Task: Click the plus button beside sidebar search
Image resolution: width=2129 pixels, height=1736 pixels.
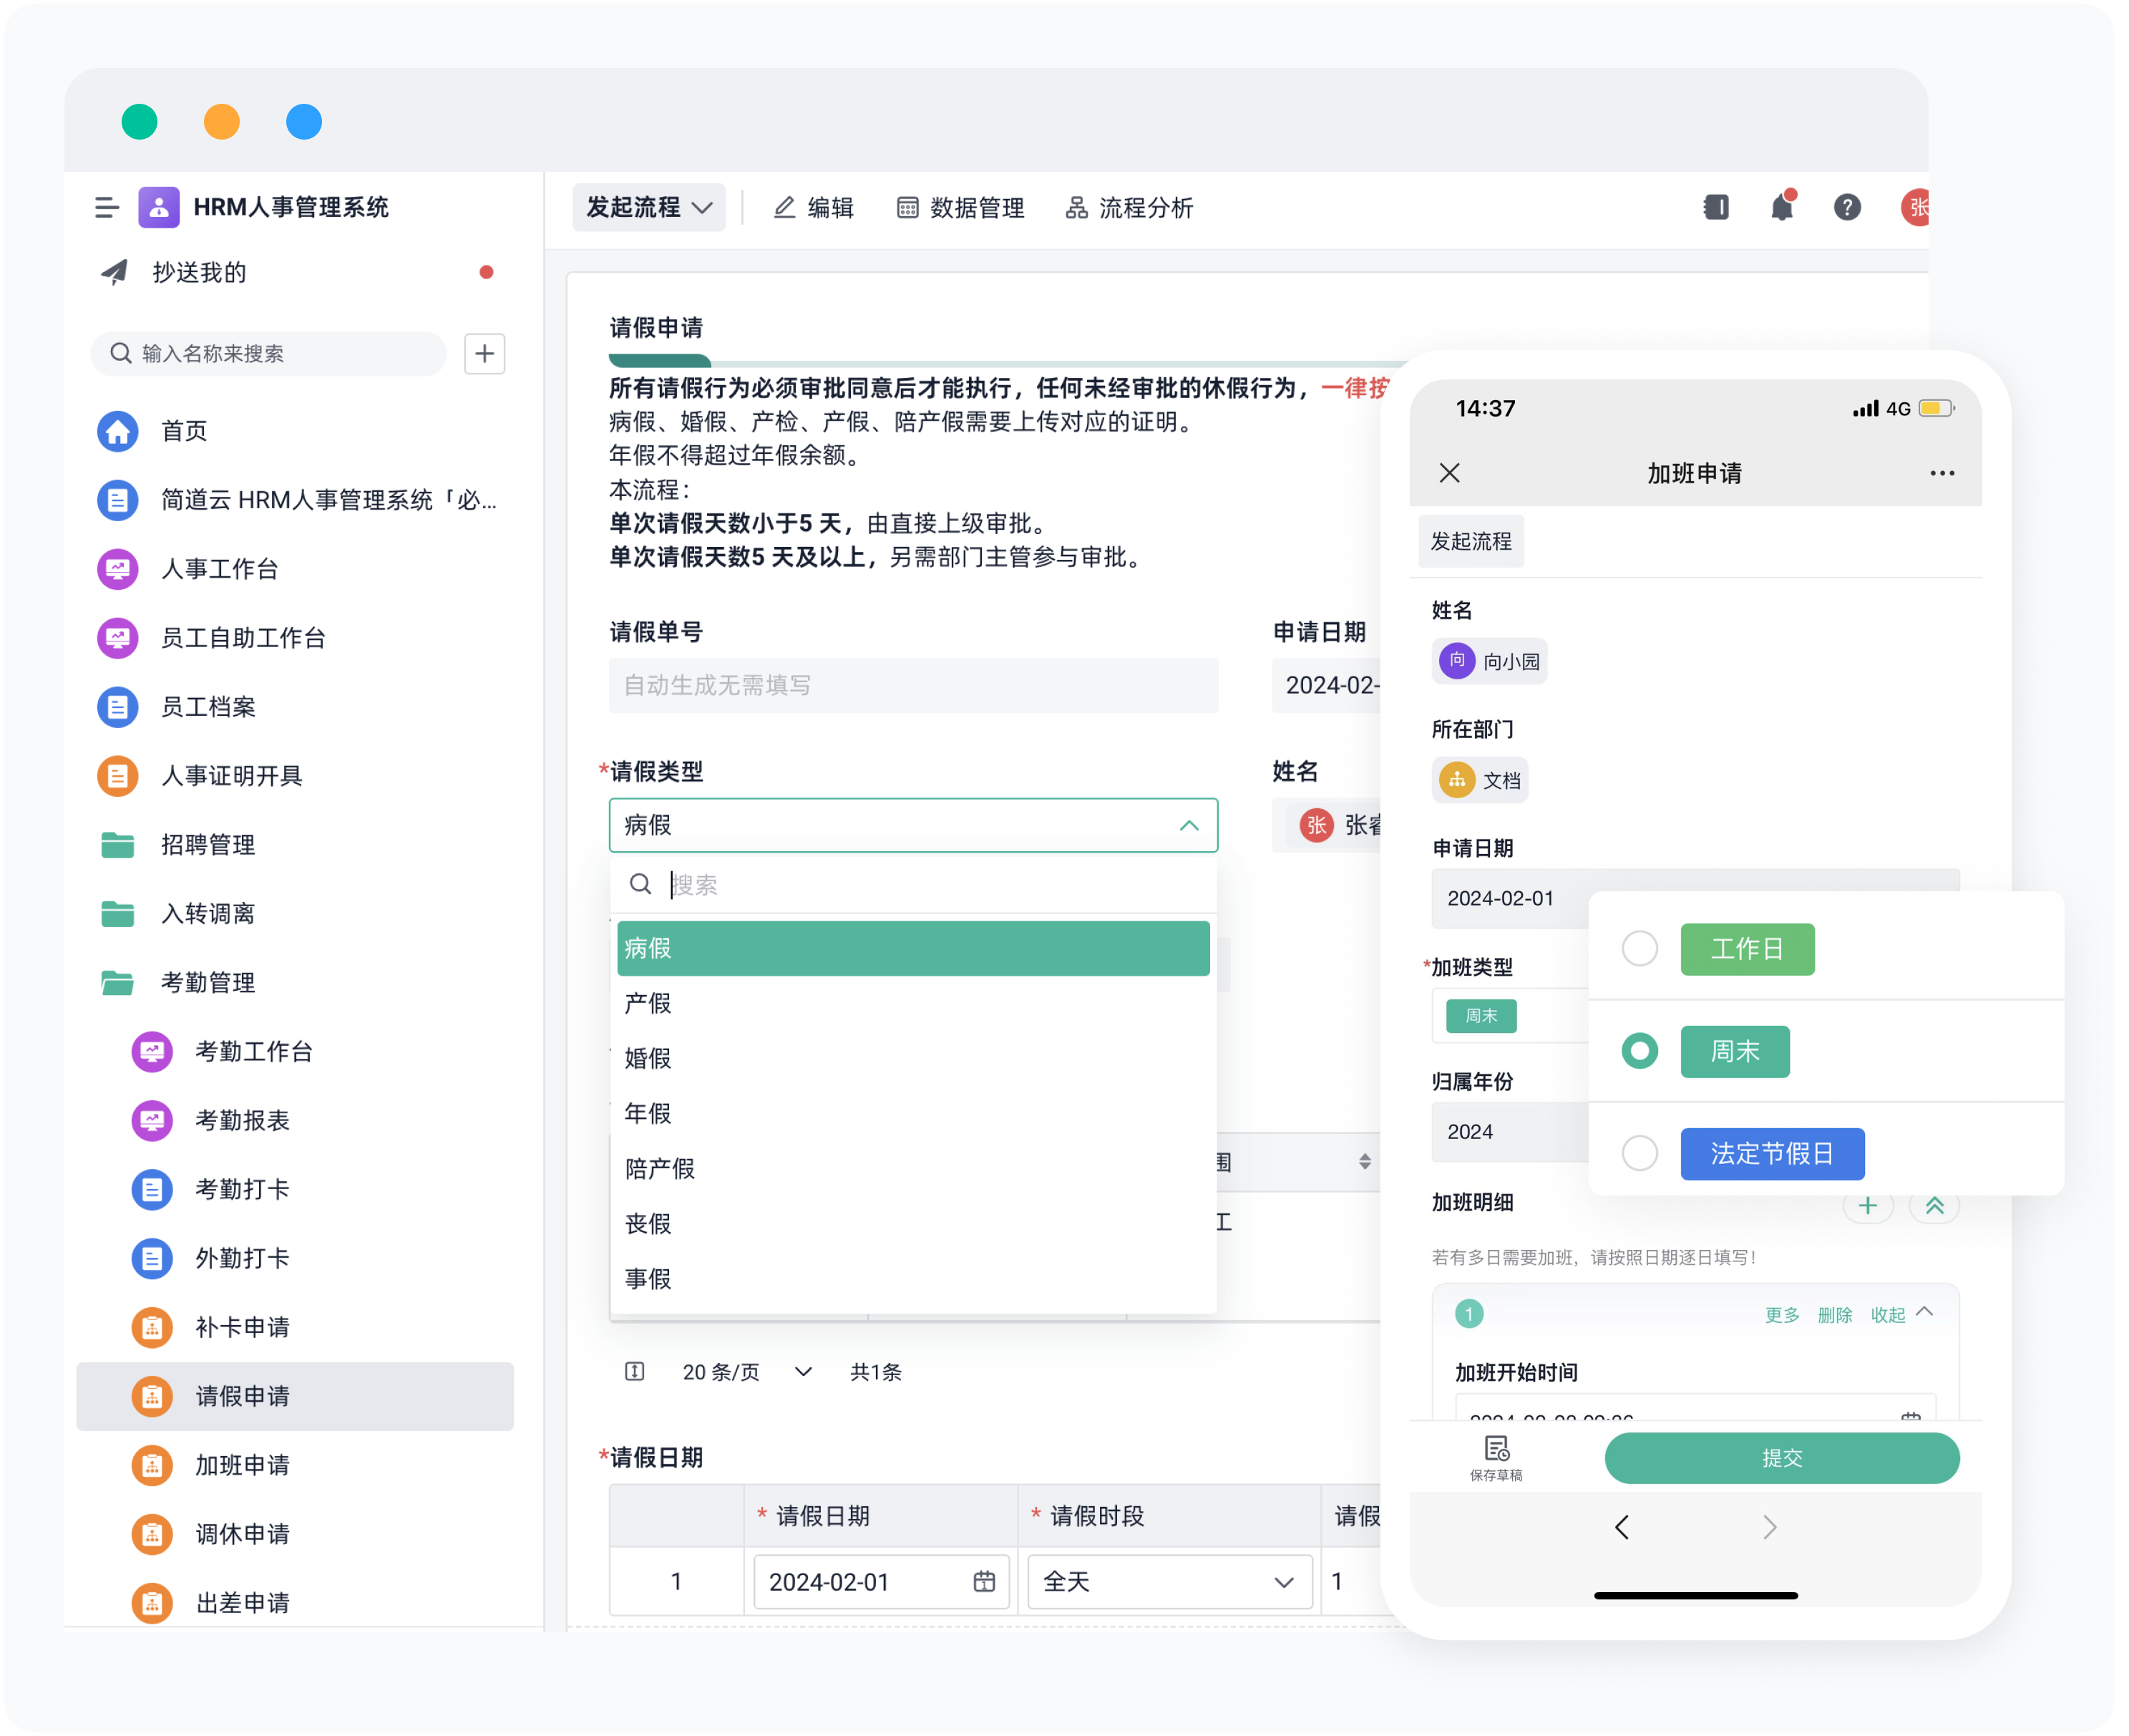Action: (x=484, y=353)
